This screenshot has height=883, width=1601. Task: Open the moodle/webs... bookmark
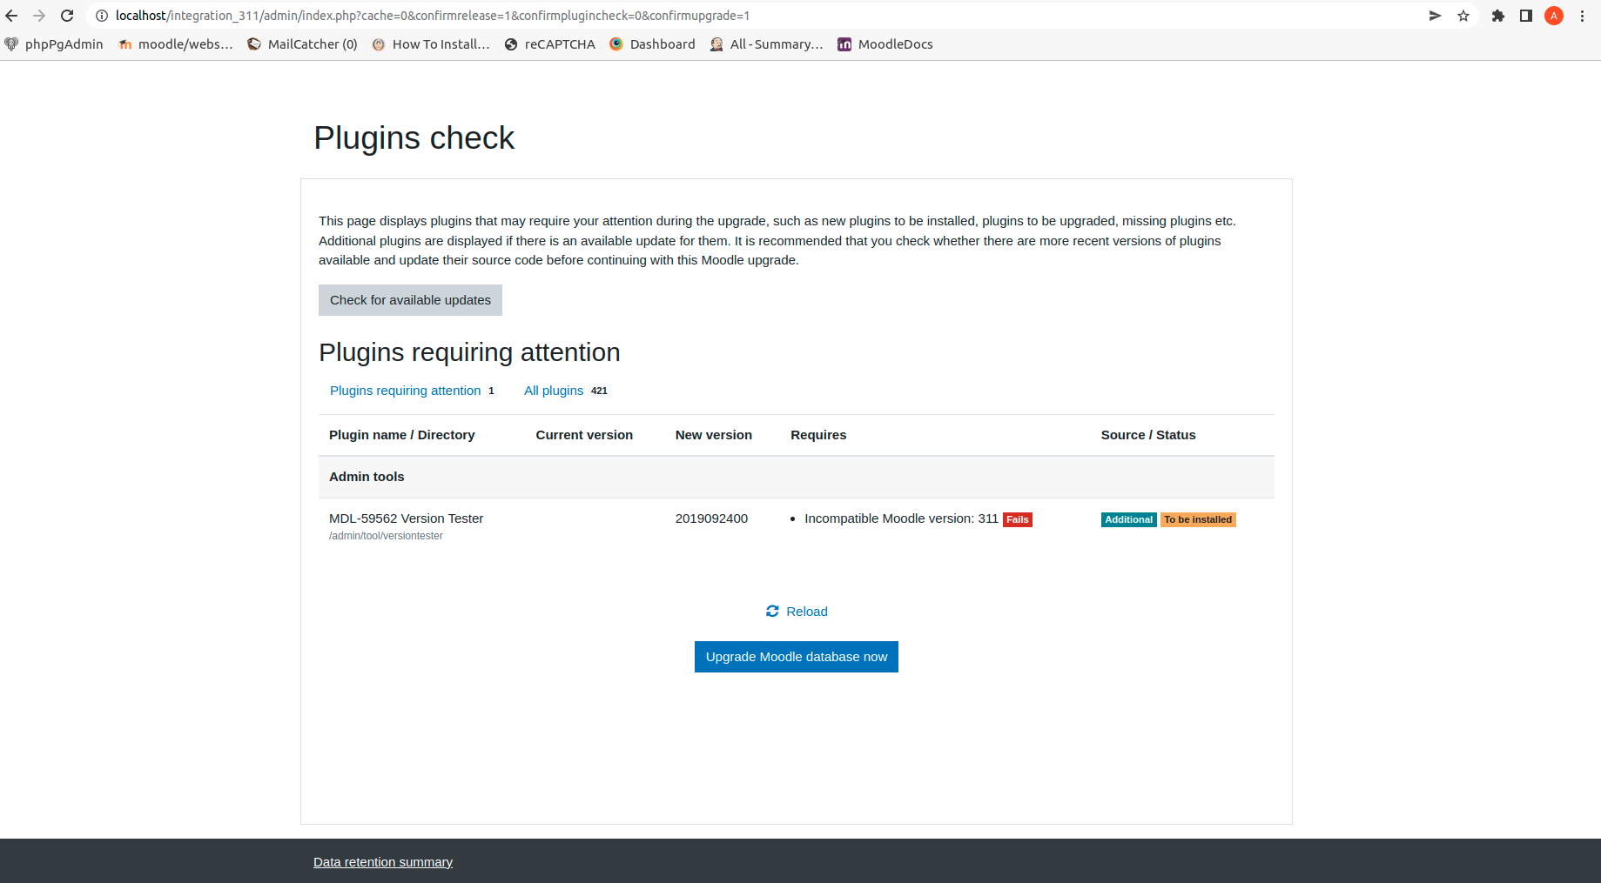click(x=176, y=44)
